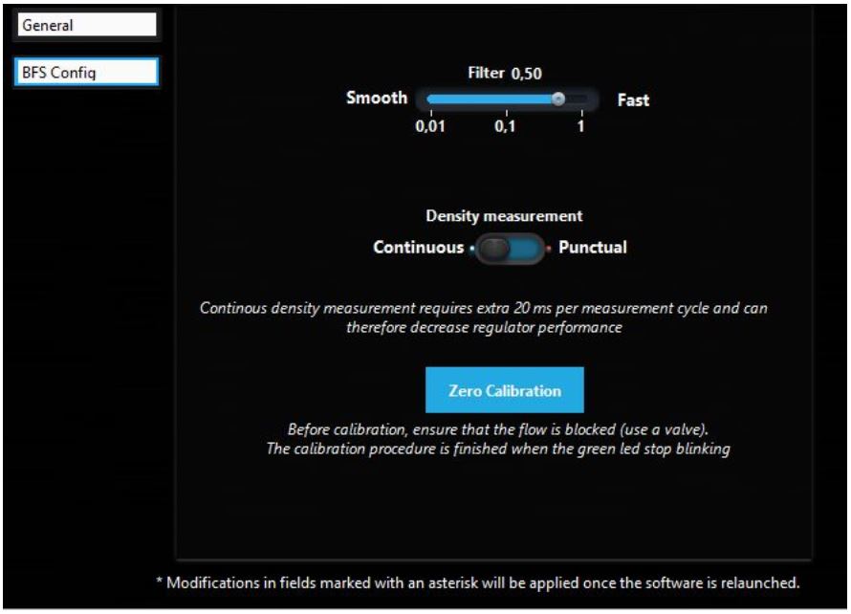Click the blue dot next to Continuous
Image resolution: width=851 pixels, height=614 pixels.
click(471, 249)
